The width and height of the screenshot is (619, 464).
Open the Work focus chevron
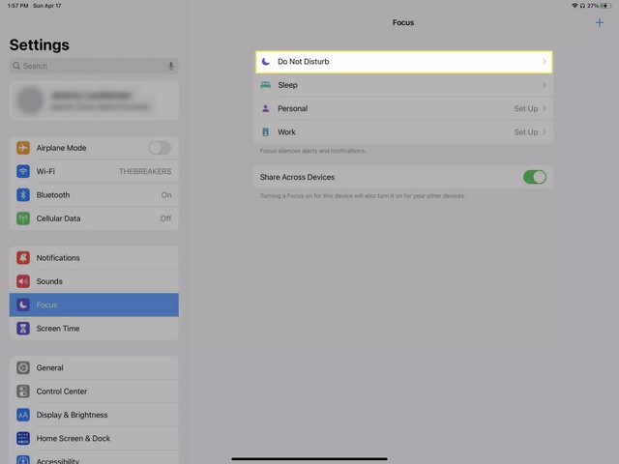[x=545, y=132]
